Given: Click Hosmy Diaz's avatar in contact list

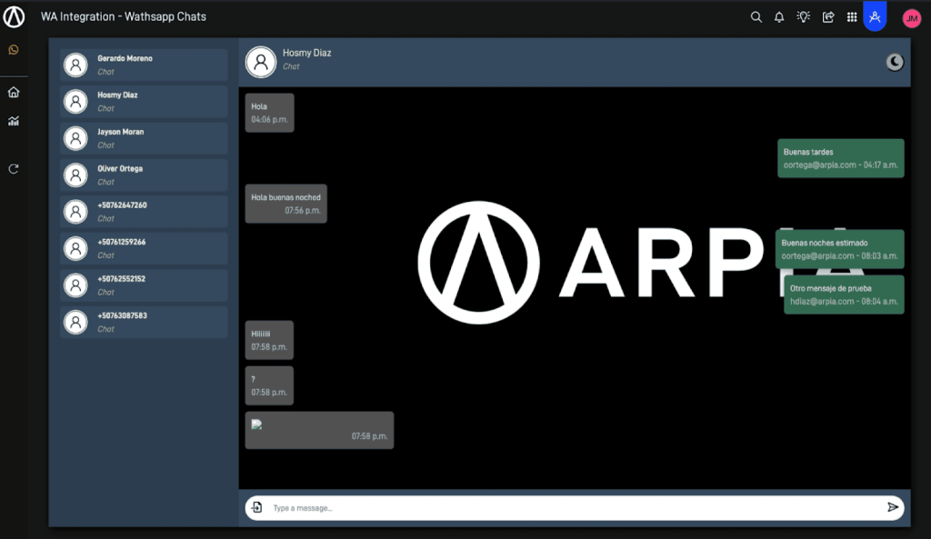Looking at the screenshot, I should [75, 102].
